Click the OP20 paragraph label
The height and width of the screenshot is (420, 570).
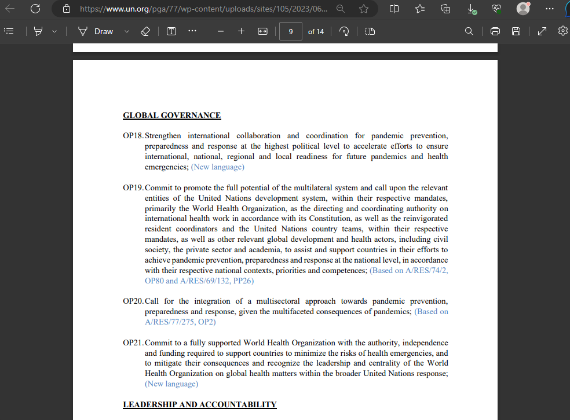(x=133, y=301)
